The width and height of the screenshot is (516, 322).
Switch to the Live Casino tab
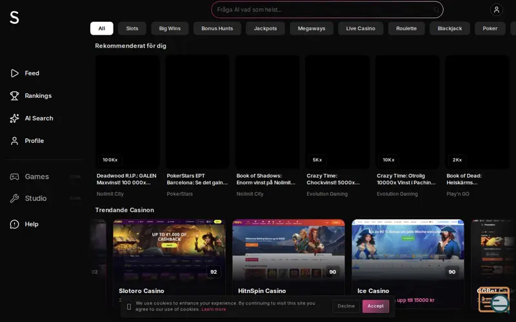pyautogui.click(x=361, y=28)
